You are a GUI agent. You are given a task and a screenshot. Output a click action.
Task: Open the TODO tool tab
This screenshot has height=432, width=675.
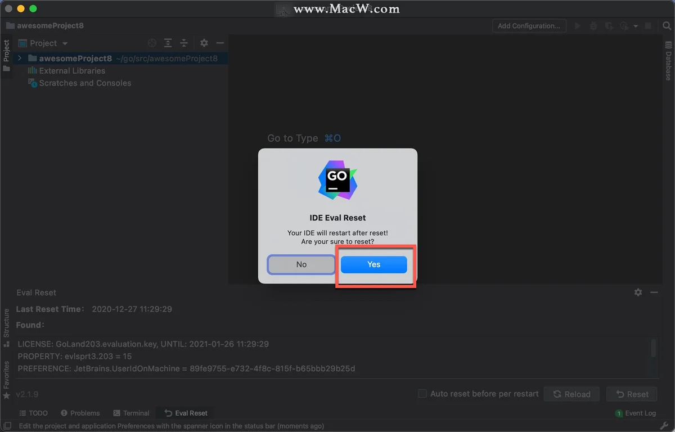pyautogui.click(x=33, y=413)
